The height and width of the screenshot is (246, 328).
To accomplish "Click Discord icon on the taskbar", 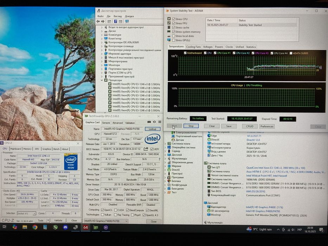I will coord(65,227).
